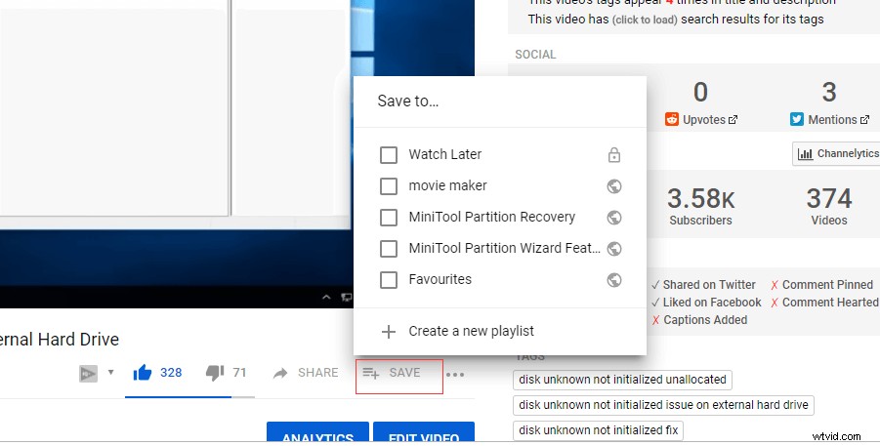
Task: Open the EDIT VIDEO button
Action: pyautogui.click(x=424, y=433)
